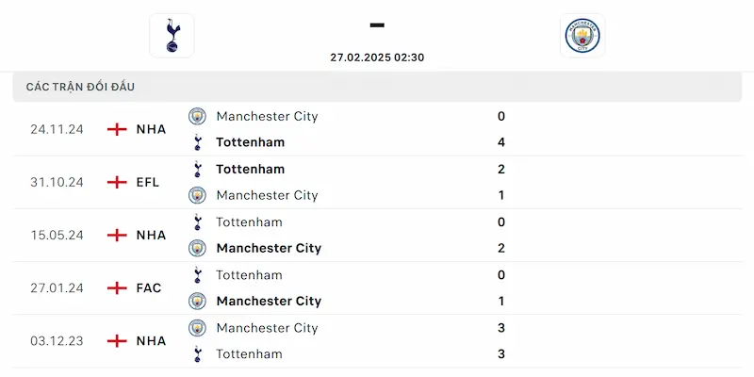The height and width of the screenshot is (377, 754).
Task: Click Manchester City badge in 03.12.23 match
Action: [197, 328]
